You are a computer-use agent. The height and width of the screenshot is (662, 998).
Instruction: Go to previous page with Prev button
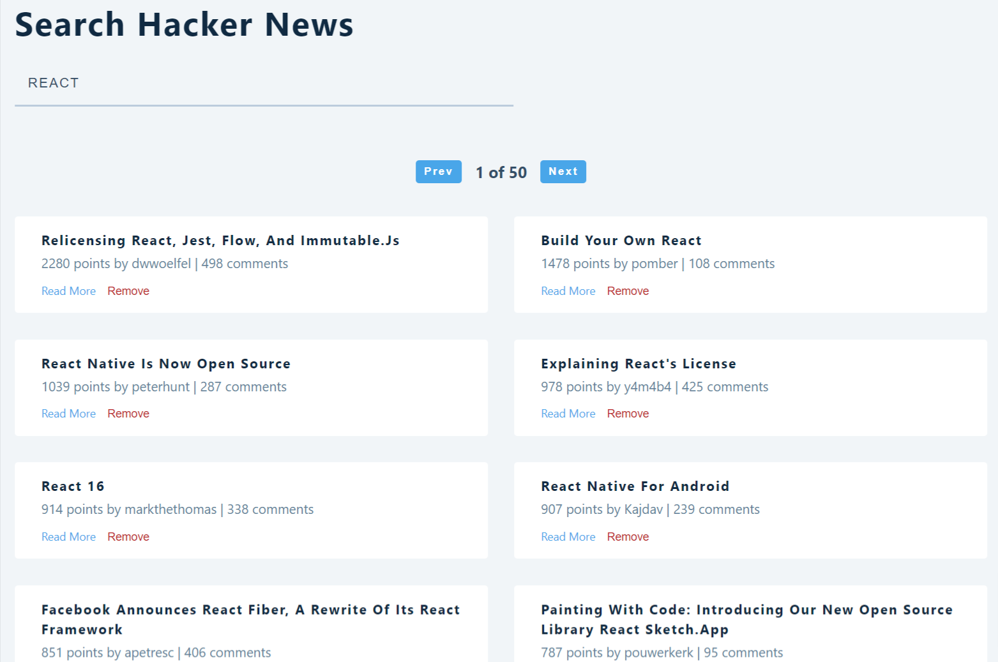pos(438,172)
